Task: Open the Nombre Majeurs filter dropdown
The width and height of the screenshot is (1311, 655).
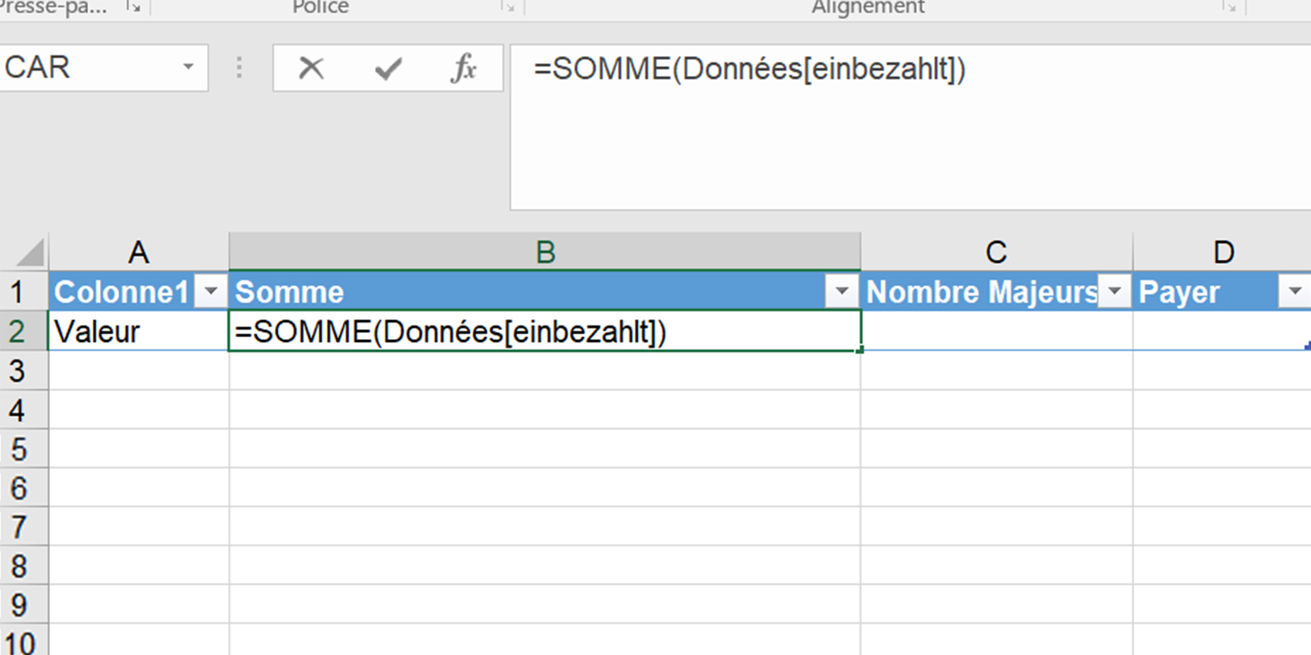Action: click(x=1115, y=291)
